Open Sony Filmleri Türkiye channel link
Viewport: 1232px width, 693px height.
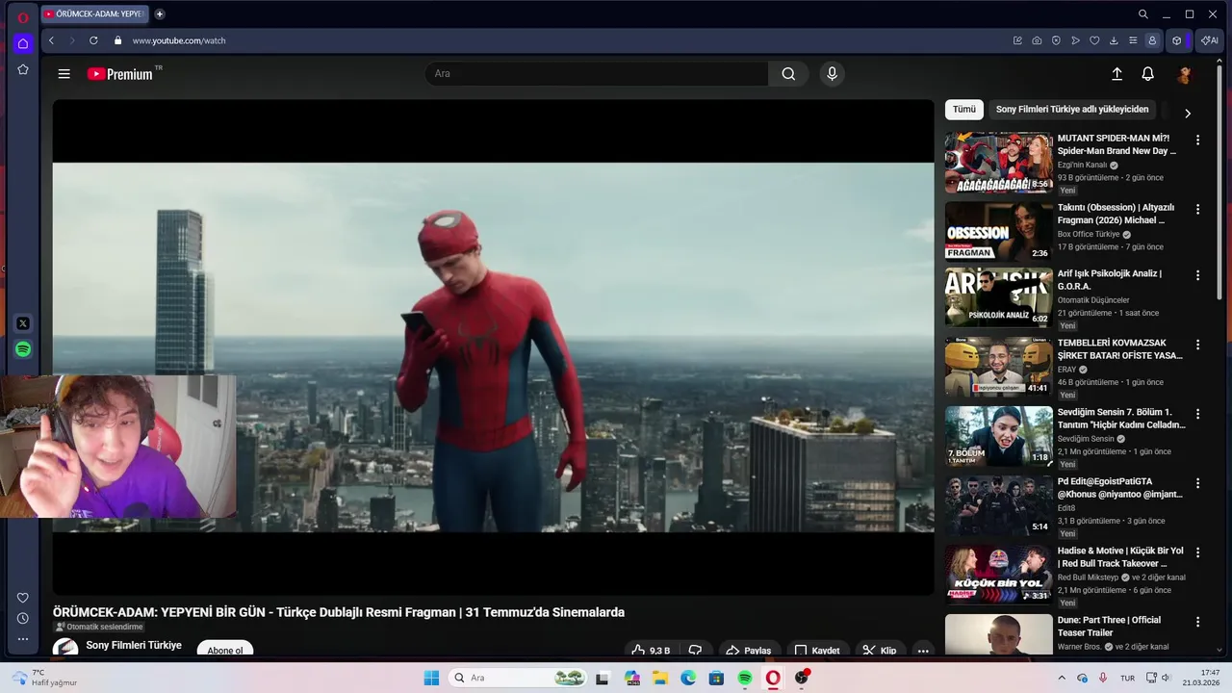click(134, 645)
